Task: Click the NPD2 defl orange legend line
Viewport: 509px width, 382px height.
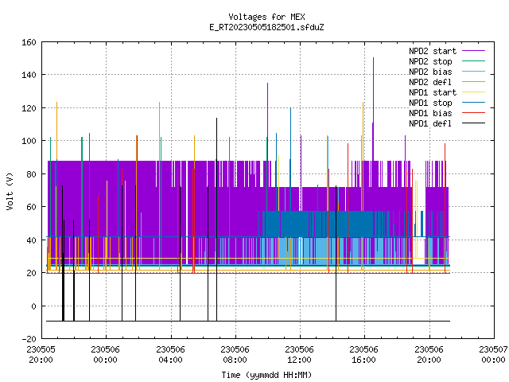Action: tap(473, 82)
